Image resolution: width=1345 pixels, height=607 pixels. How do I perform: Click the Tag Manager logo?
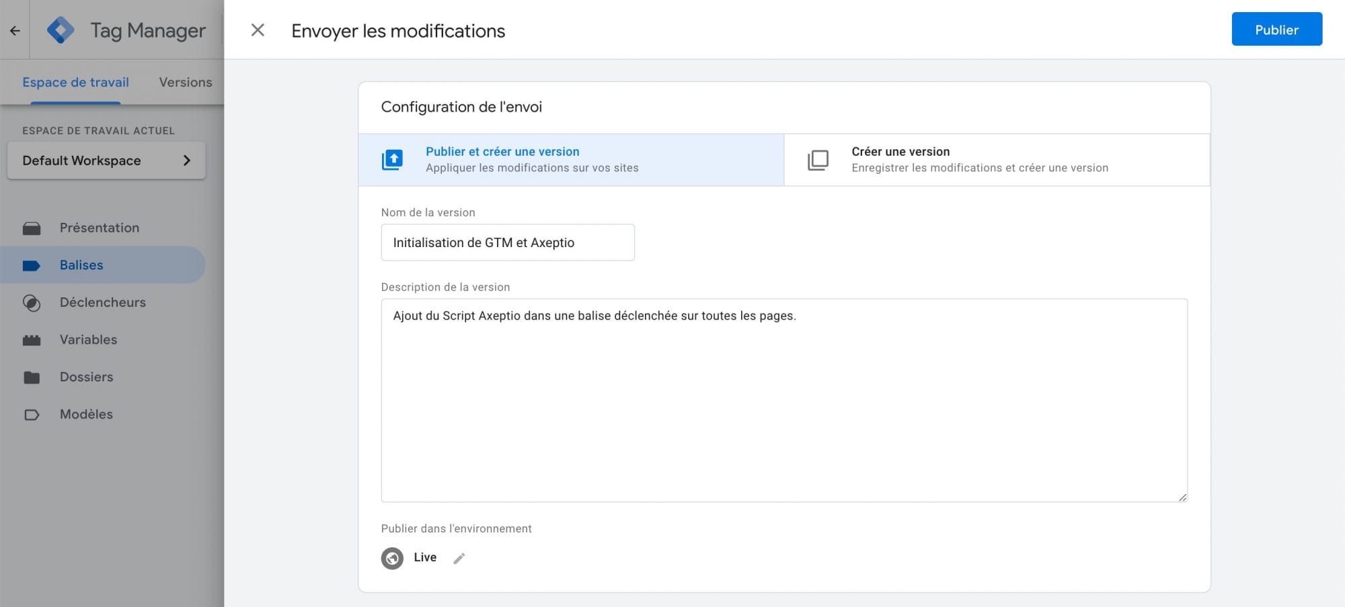[61, 30]
